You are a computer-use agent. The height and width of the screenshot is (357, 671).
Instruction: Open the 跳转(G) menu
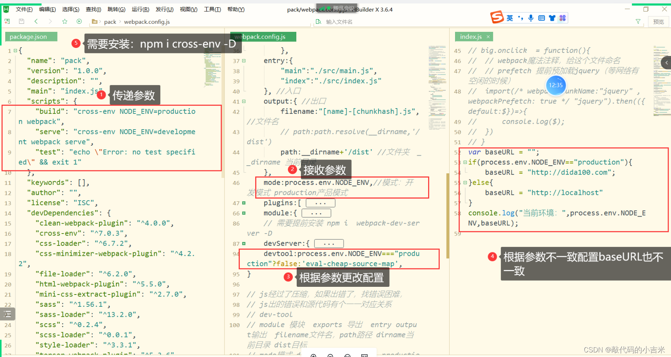tap(116, 9)
